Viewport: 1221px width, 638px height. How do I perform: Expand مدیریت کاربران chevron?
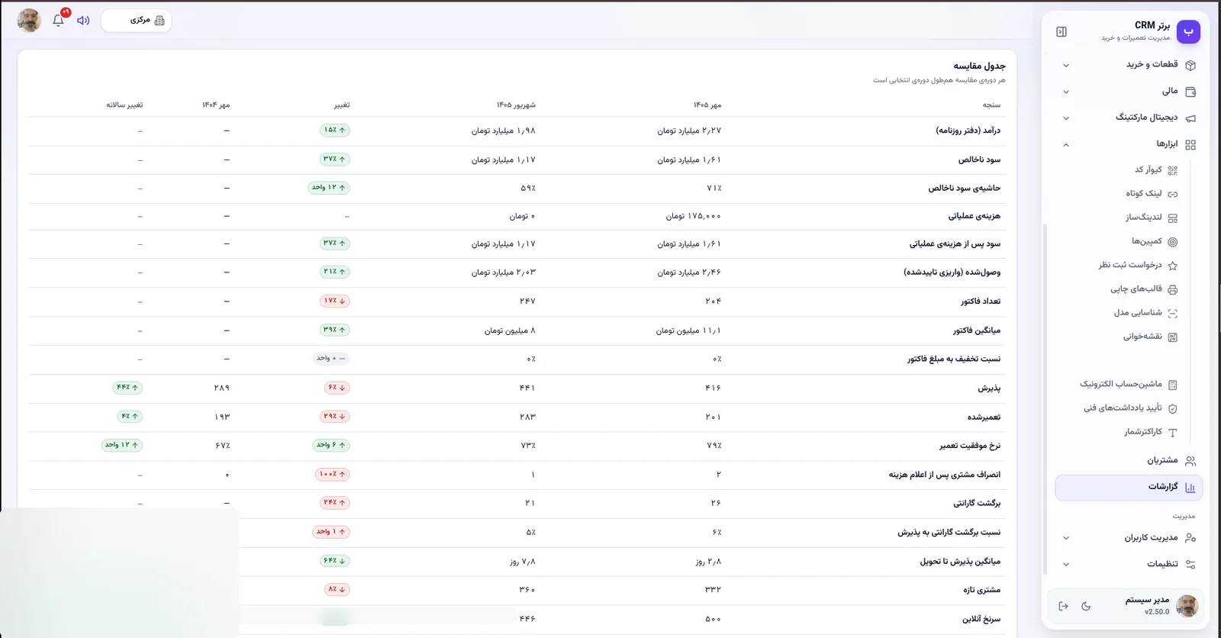point(1066,538)
